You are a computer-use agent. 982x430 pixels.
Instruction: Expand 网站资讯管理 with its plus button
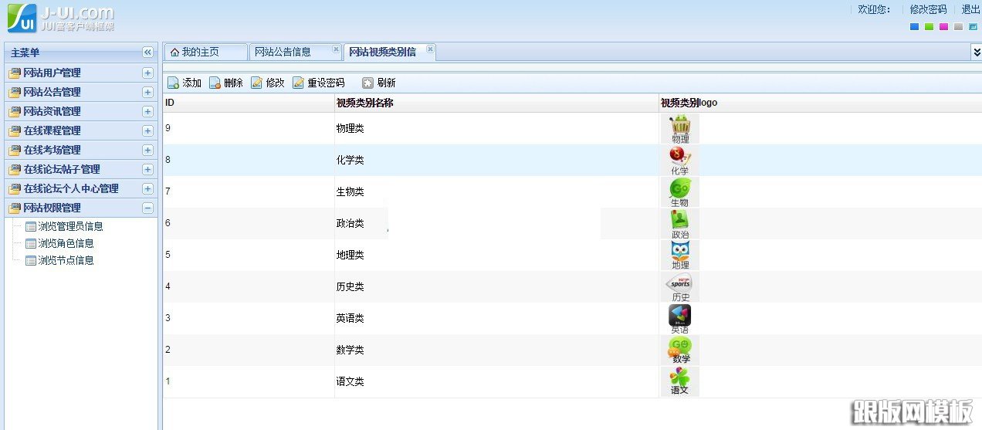147,111
